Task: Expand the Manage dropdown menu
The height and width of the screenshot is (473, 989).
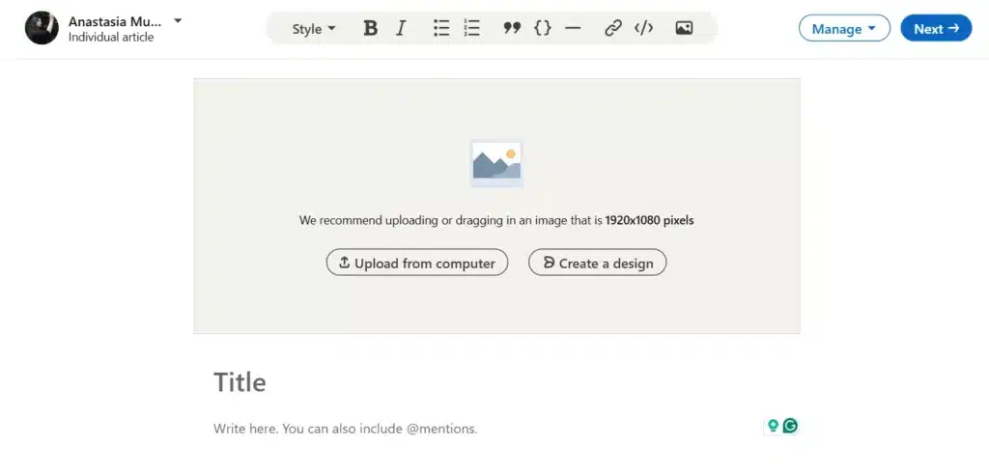Action: [844, 28]
